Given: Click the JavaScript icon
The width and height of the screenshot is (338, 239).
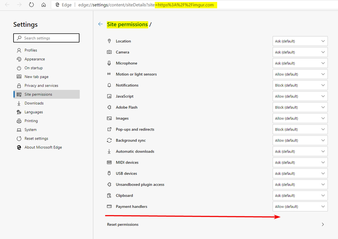Looking at the screenshot, I should tap(109, 96).
